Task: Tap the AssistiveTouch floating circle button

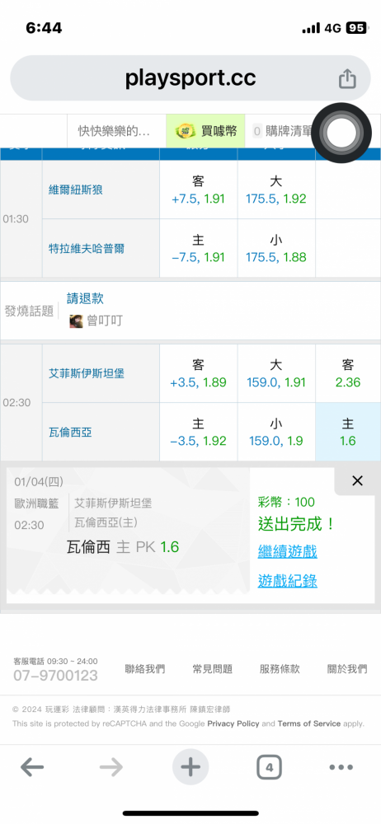Action: [x=341, y=133]
